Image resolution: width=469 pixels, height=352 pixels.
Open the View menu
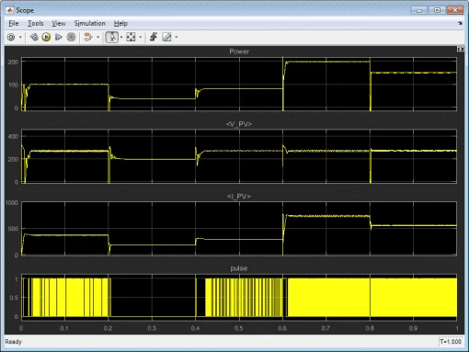(59, 23)
